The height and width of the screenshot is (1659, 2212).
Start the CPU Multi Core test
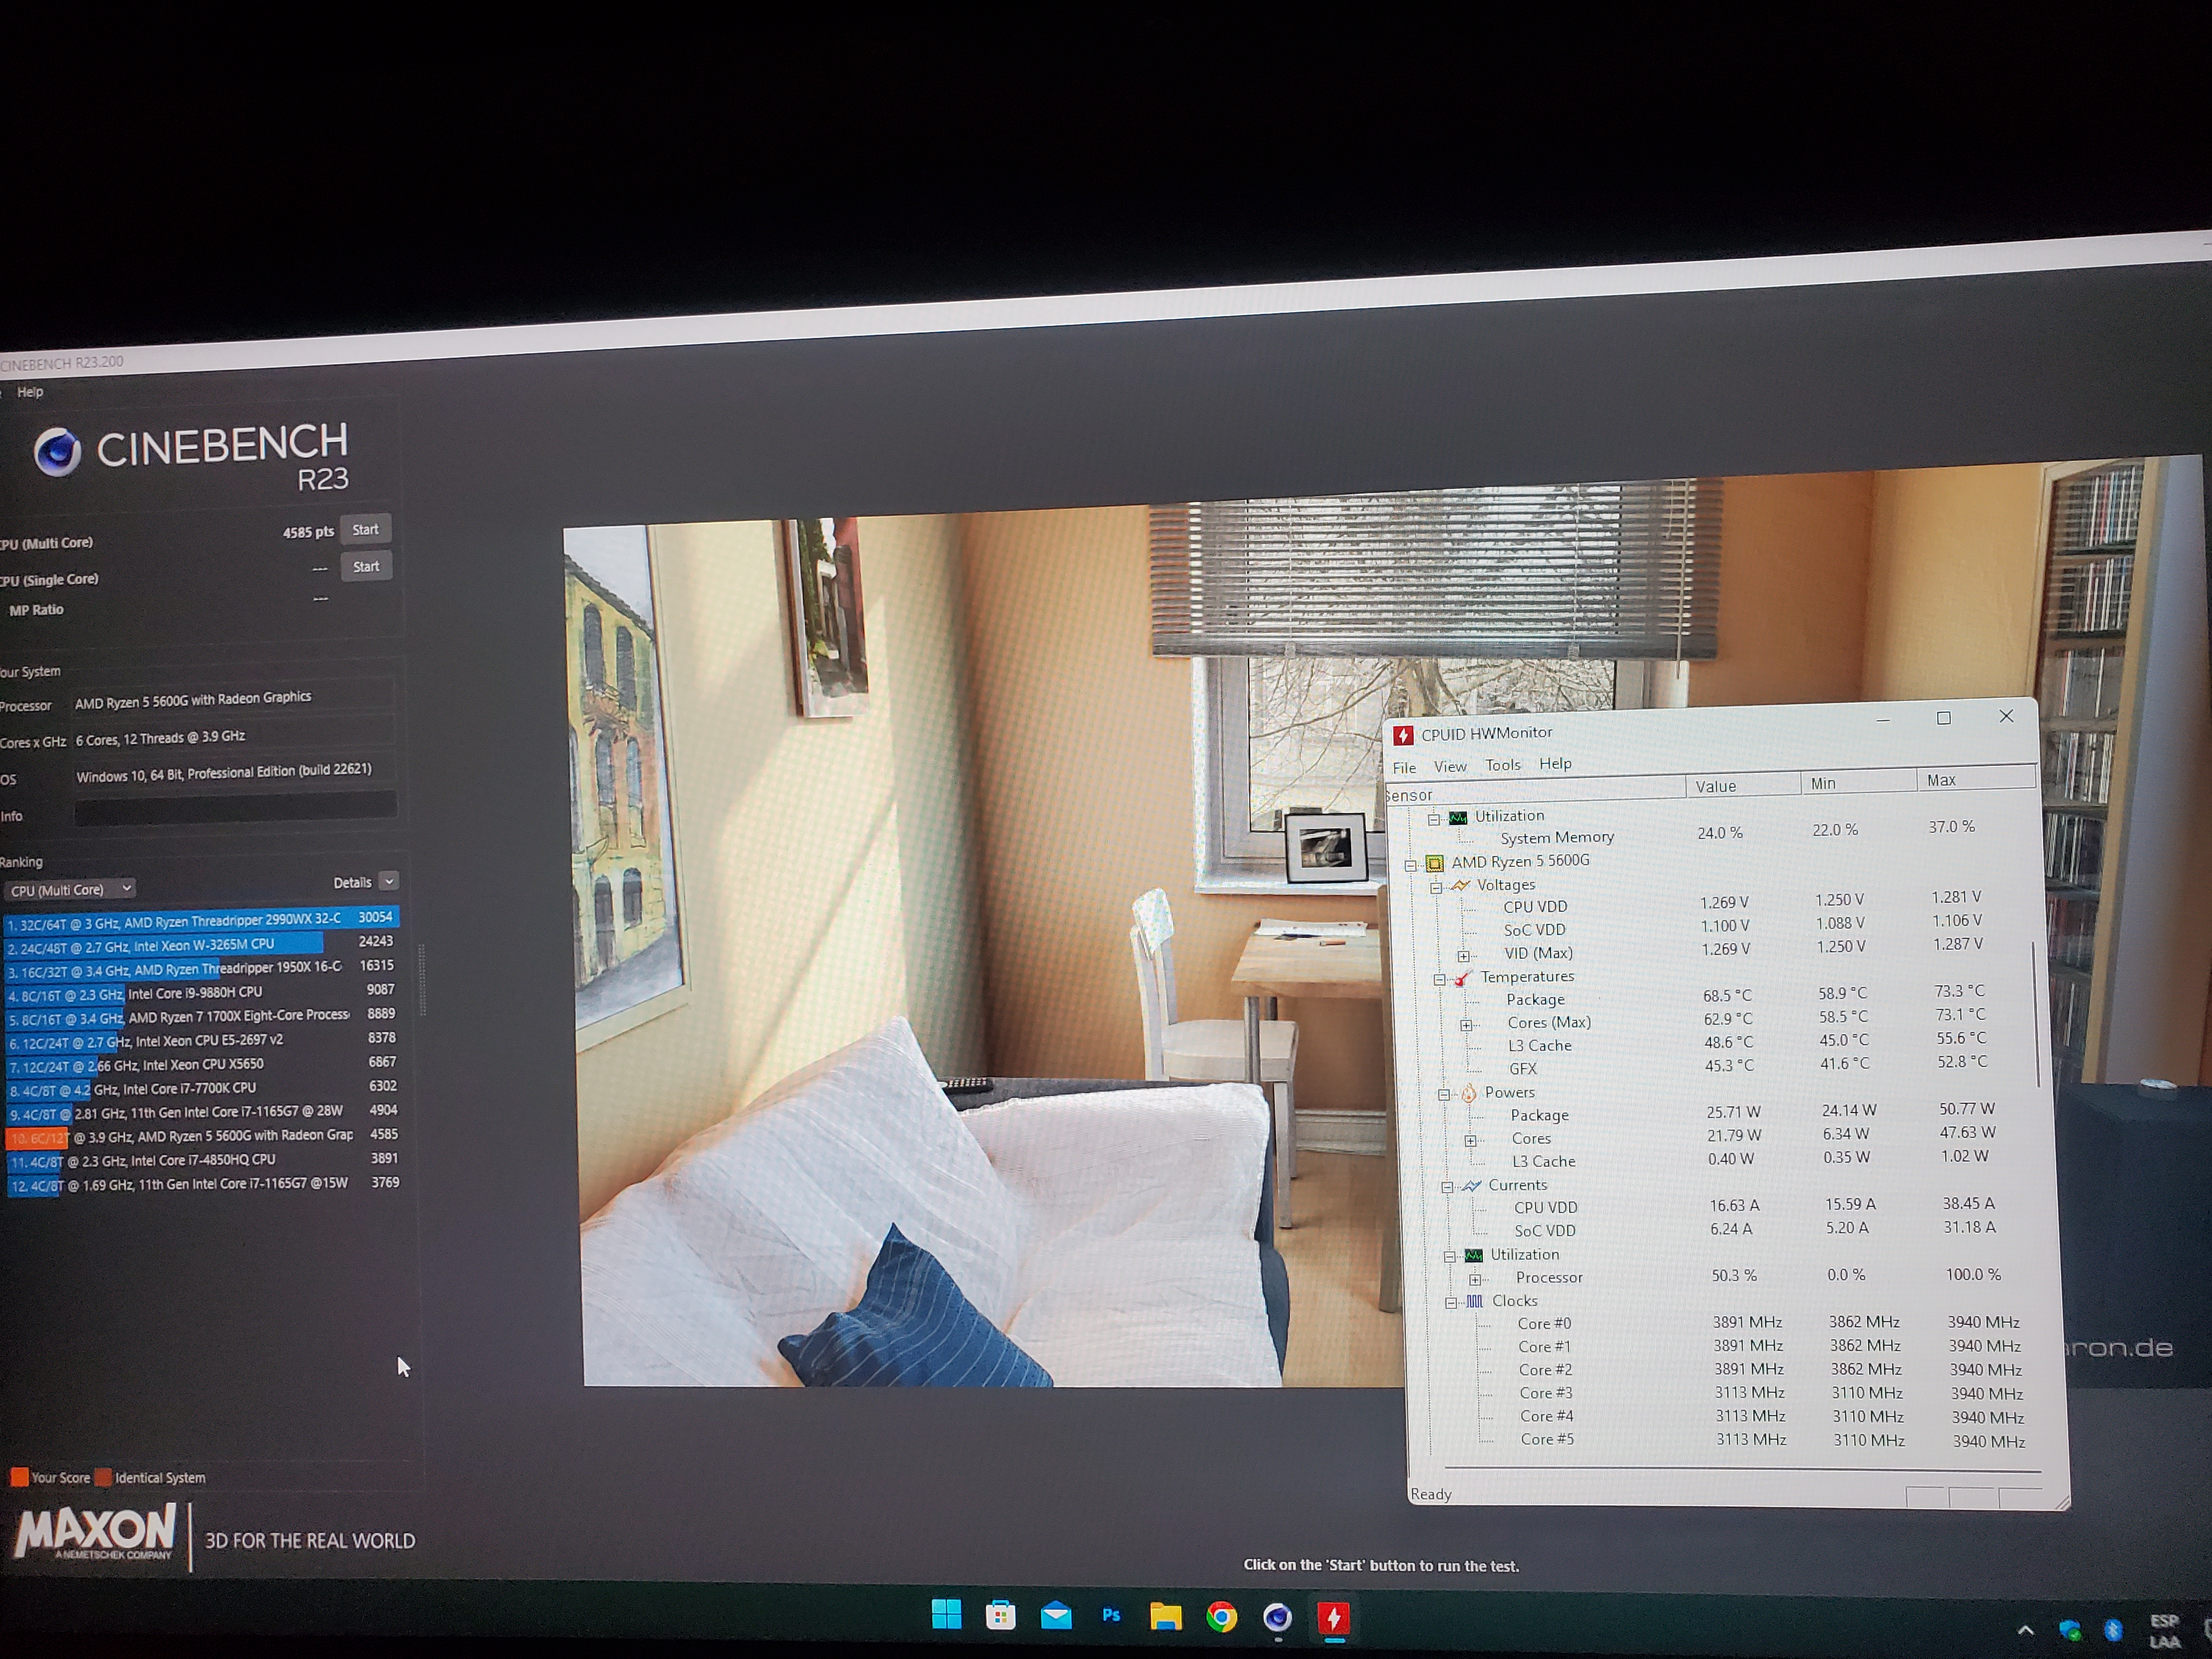365,530
